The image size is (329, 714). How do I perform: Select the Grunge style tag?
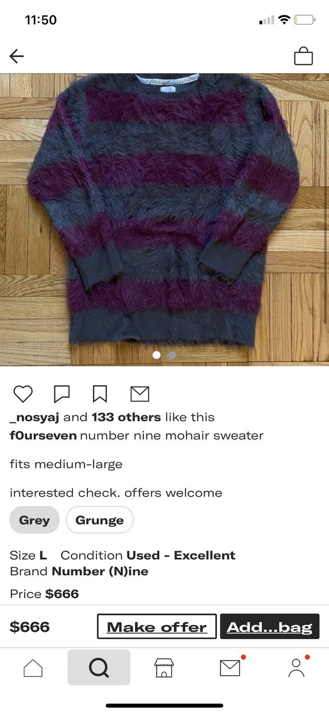click(100, 520)
